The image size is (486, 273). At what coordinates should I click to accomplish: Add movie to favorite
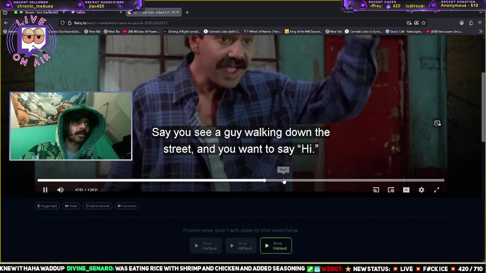(x=98, y=206)
